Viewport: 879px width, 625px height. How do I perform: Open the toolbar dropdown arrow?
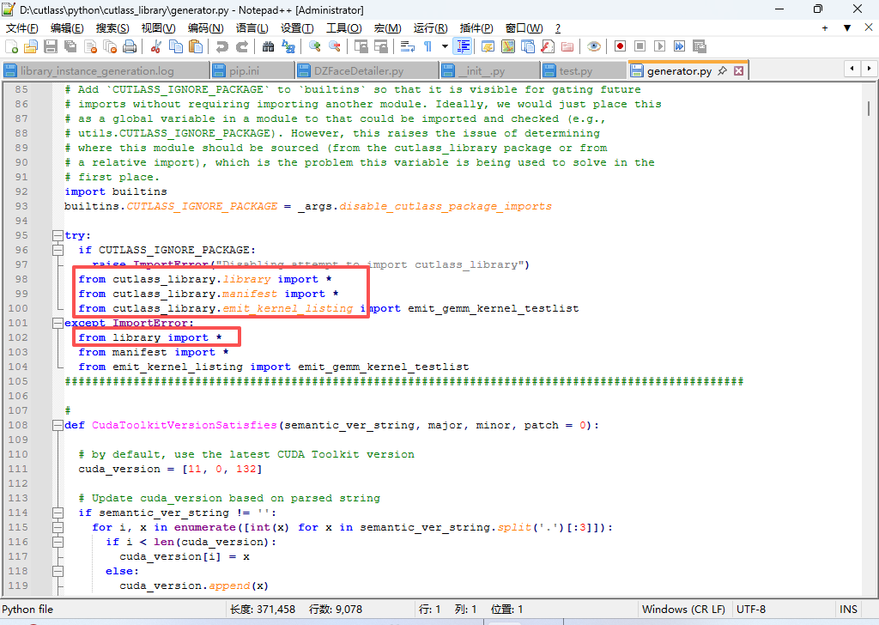[x=445, y=48]
